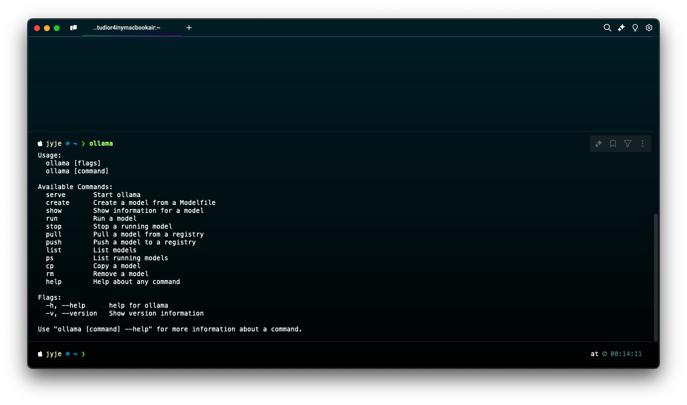The image size is (687, 405).
Task: Click the 'create' command name
Action: (x=58, y=202)
